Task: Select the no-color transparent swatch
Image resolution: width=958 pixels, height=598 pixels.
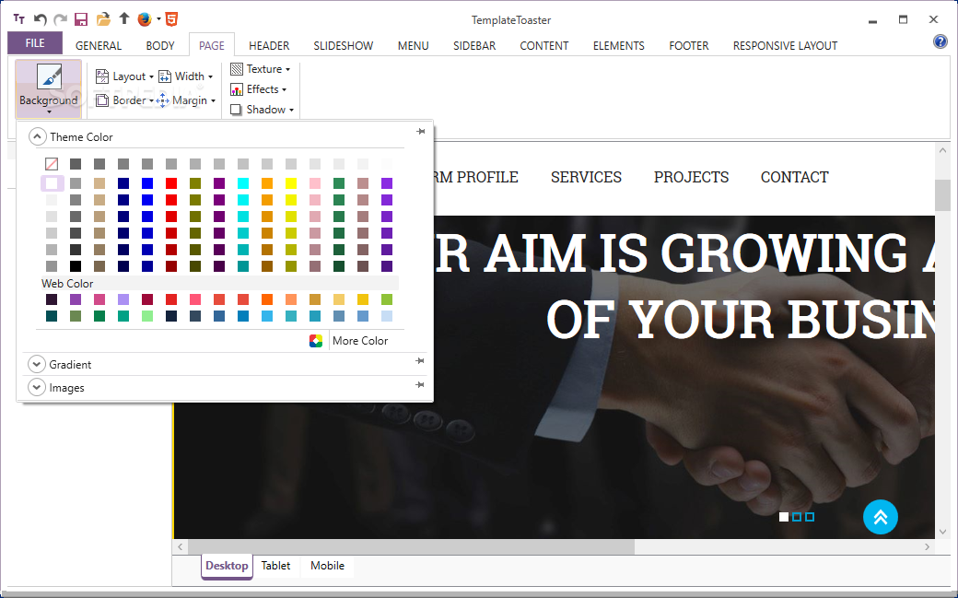Action: 52,164
